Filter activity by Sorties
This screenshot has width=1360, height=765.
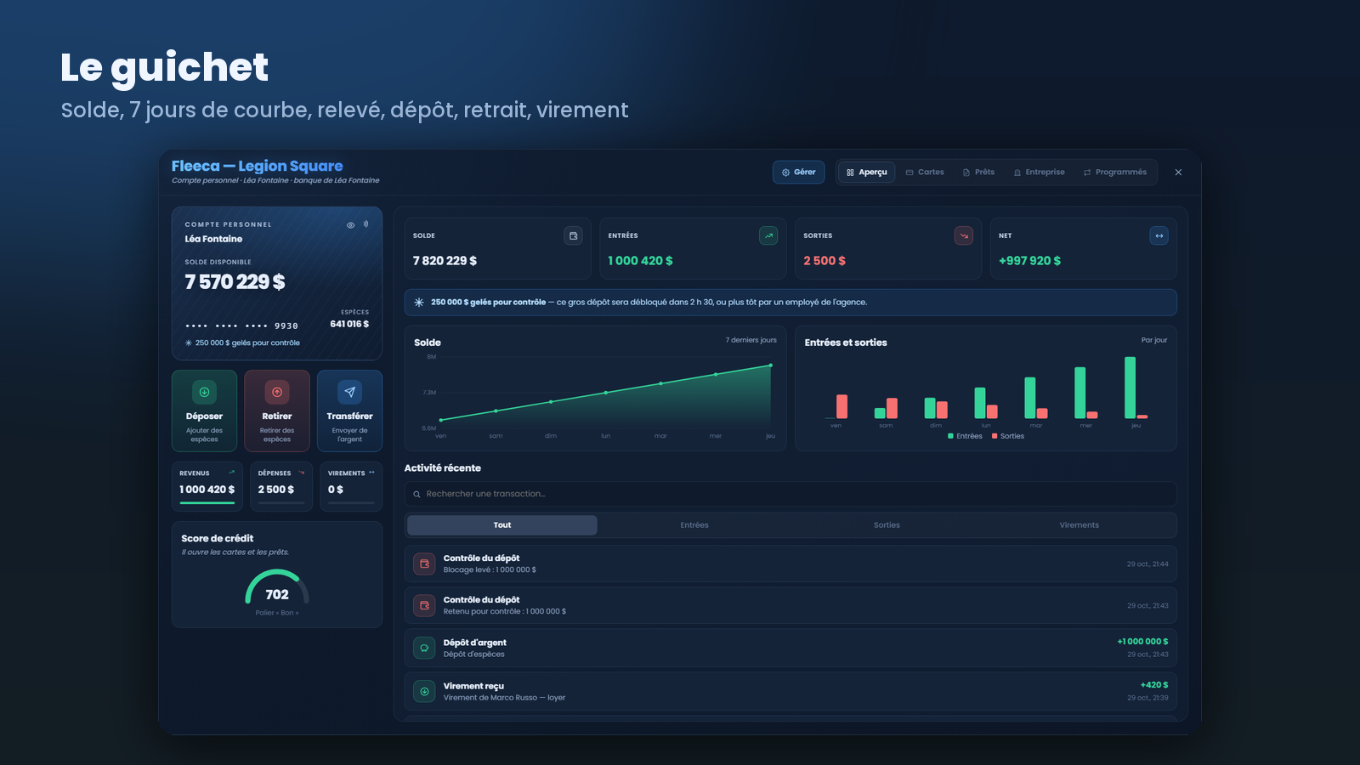[887, 525]
